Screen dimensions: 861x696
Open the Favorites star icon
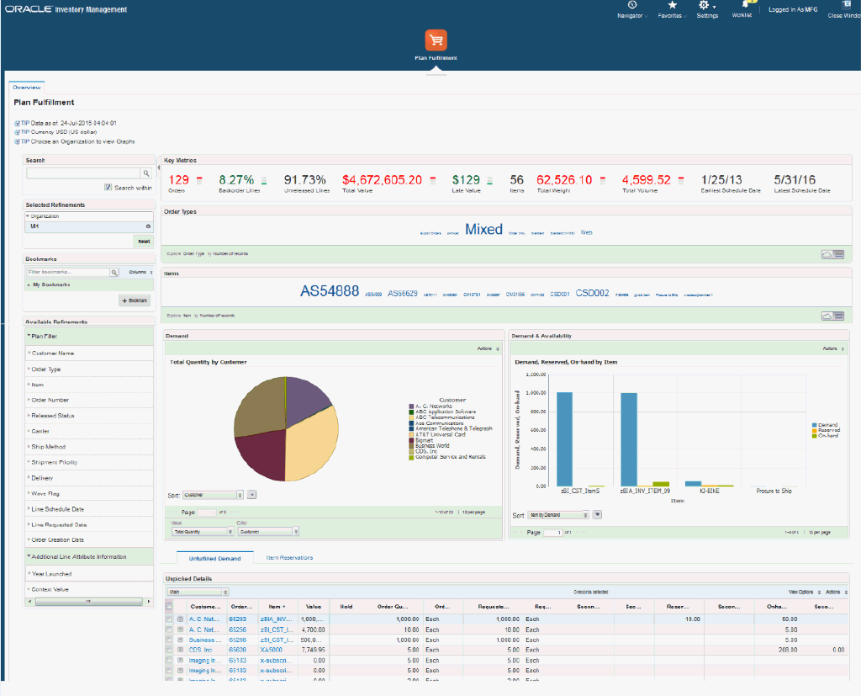672,5
